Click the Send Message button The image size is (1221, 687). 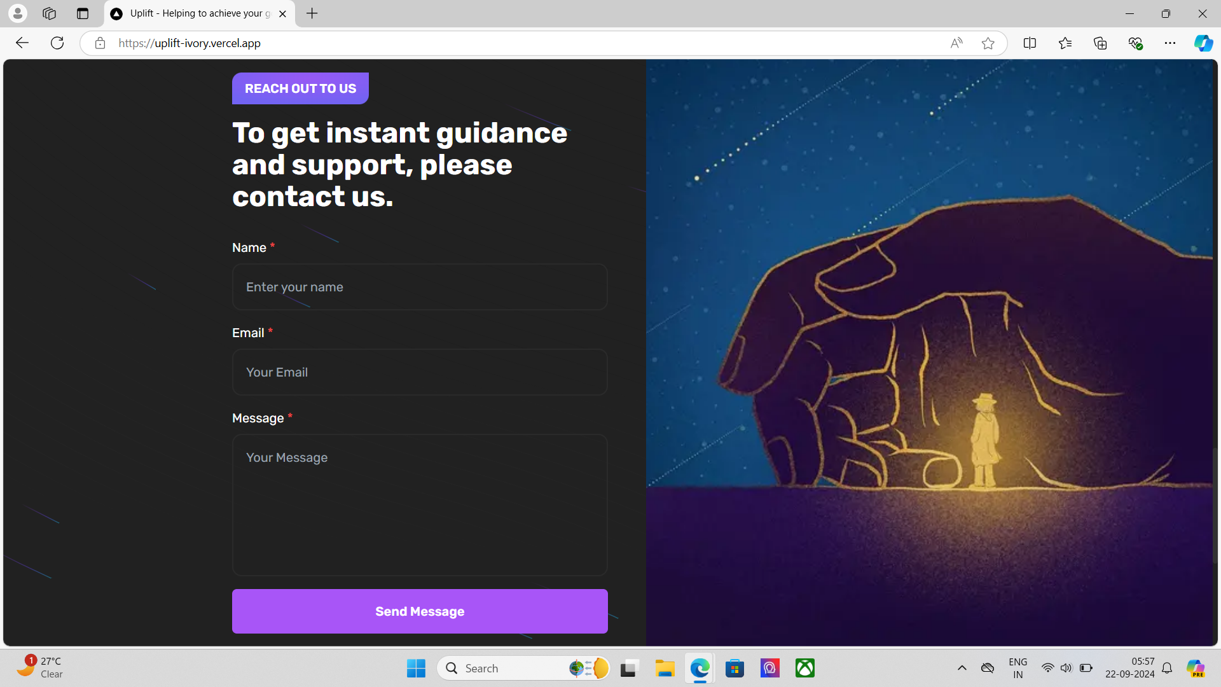coord(420,611)
